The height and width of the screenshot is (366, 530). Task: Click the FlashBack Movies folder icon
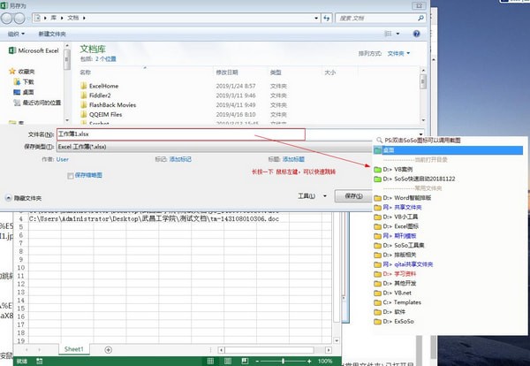(84, 105)
